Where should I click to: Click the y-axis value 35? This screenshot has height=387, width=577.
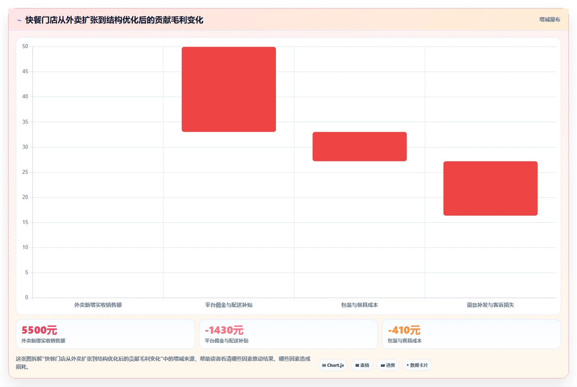25,122
